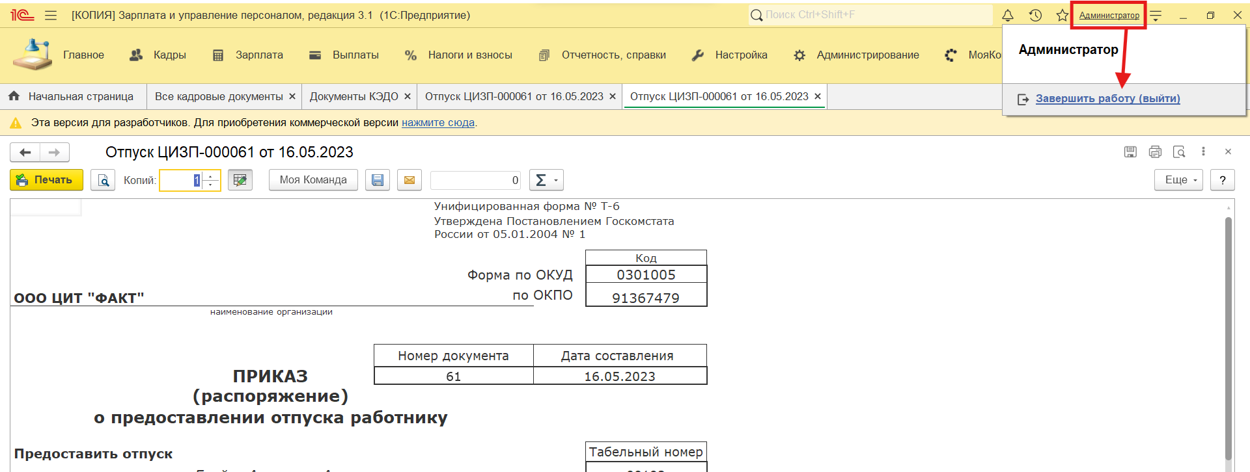
Task: Open favorites via the star icon
Action: pos(1062,15)
